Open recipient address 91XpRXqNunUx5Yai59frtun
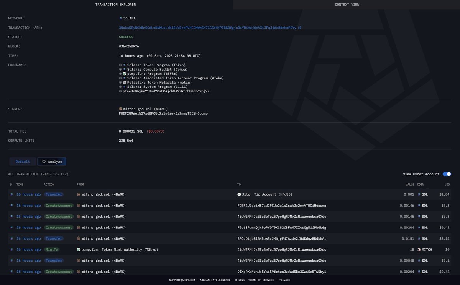The height and width of the screenshot is (285, 460). pyautogui.click(x=282, y=272)
